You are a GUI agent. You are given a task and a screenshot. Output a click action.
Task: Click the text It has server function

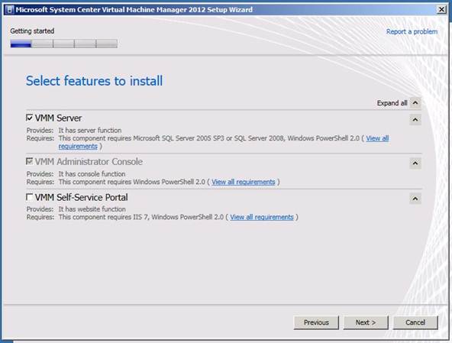point(90,131)
